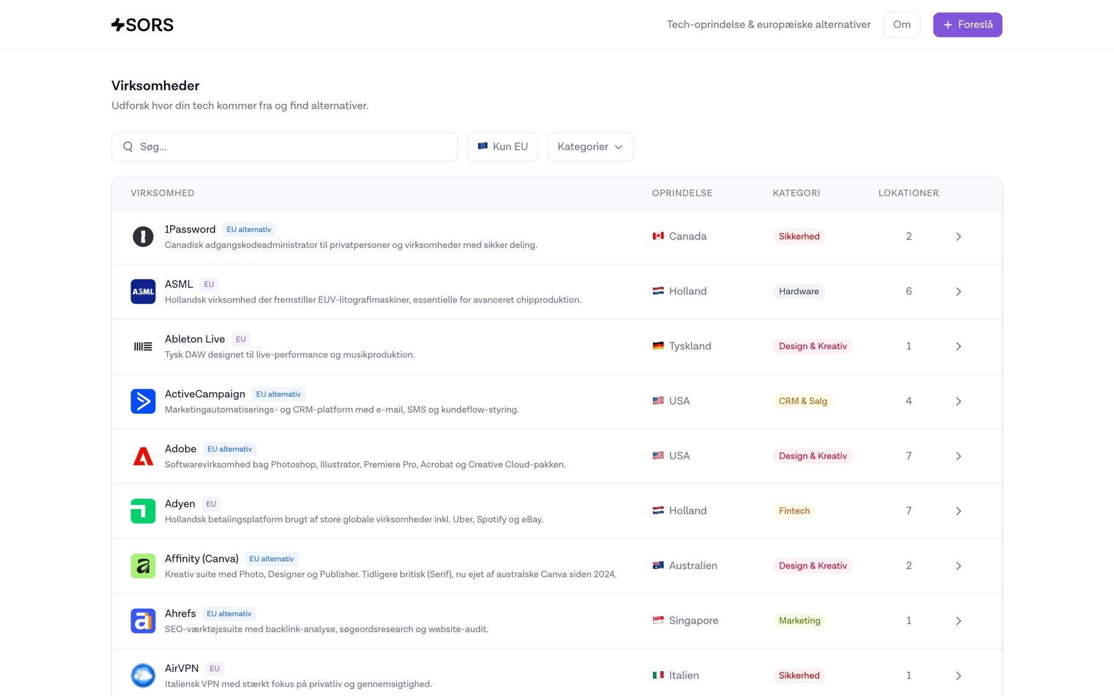Click the Australien flag icon
The image size is (1114, 696).
point(658,565)
